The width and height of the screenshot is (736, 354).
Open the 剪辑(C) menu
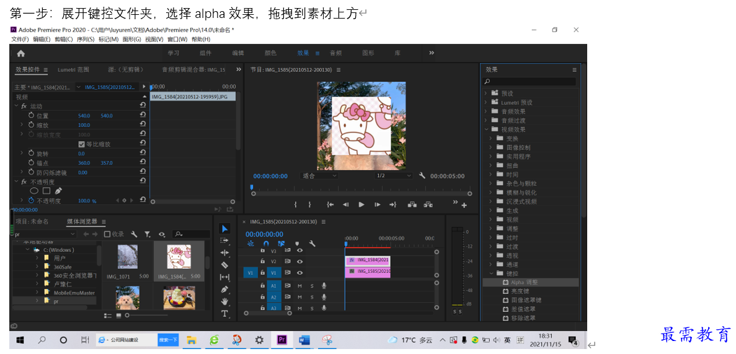tap(63, 39)
